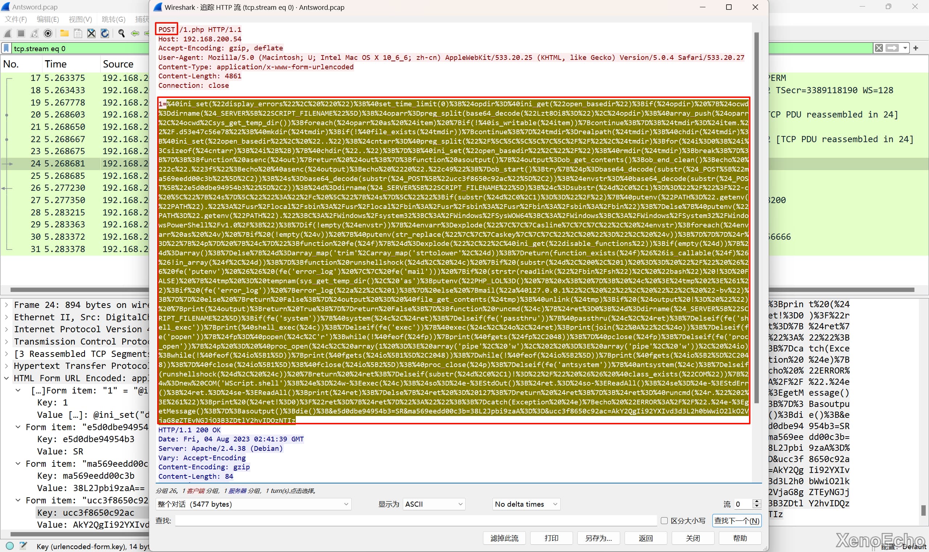Viewport: 929px width, 552px height.
Task: Click the 查找 search text field
Action: coord(415,521)
